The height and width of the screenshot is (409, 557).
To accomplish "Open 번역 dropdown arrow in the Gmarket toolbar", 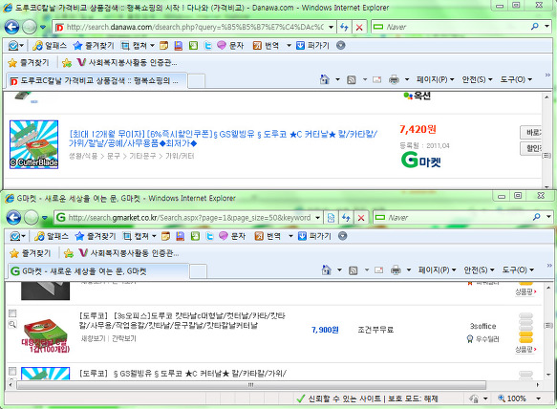I will [290, 236].
